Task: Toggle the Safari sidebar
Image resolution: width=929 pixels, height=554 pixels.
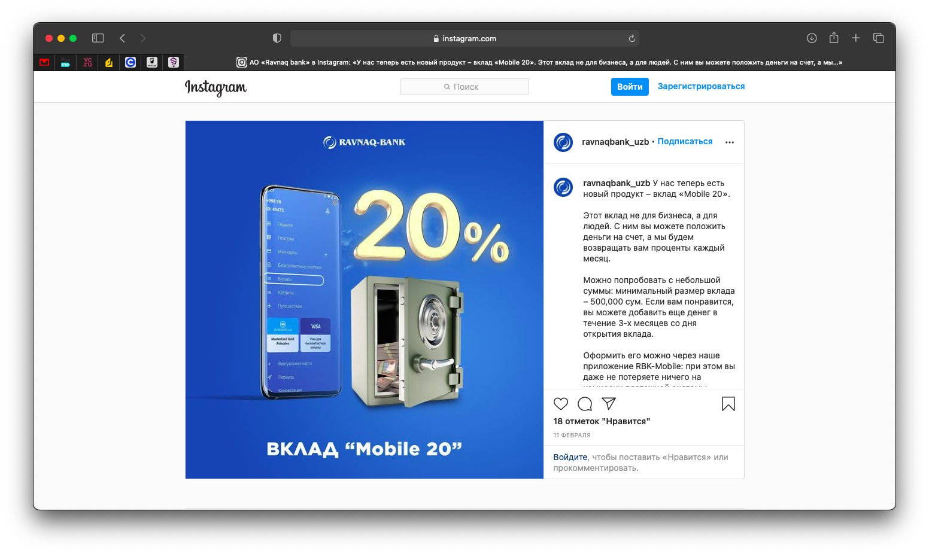Action: [98, 38]
